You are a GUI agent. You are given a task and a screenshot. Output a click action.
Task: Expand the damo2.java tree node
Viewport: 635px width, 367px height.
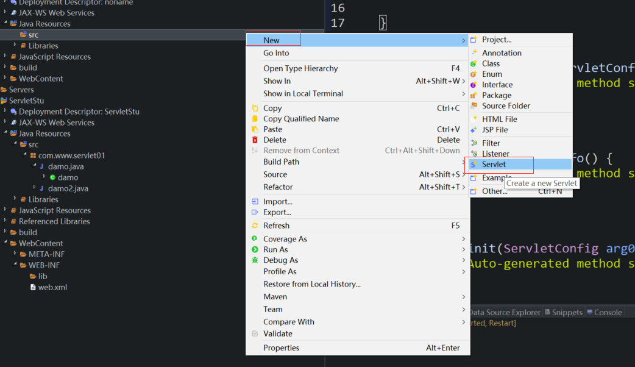pos(34,187)
